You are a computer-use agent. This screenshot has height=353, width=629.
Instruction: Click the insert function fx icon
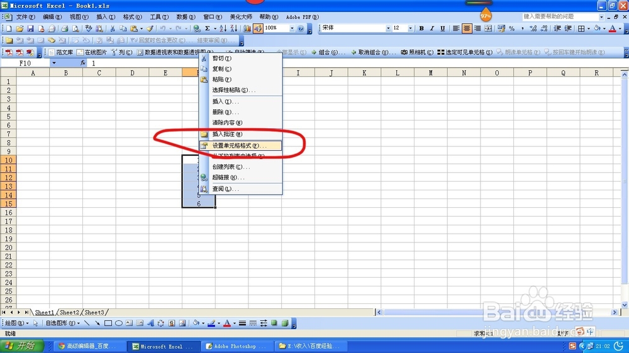[82, 63]
